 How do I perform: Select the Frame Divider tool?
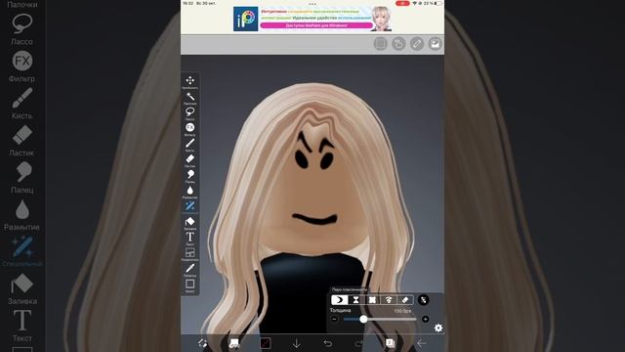190,253
